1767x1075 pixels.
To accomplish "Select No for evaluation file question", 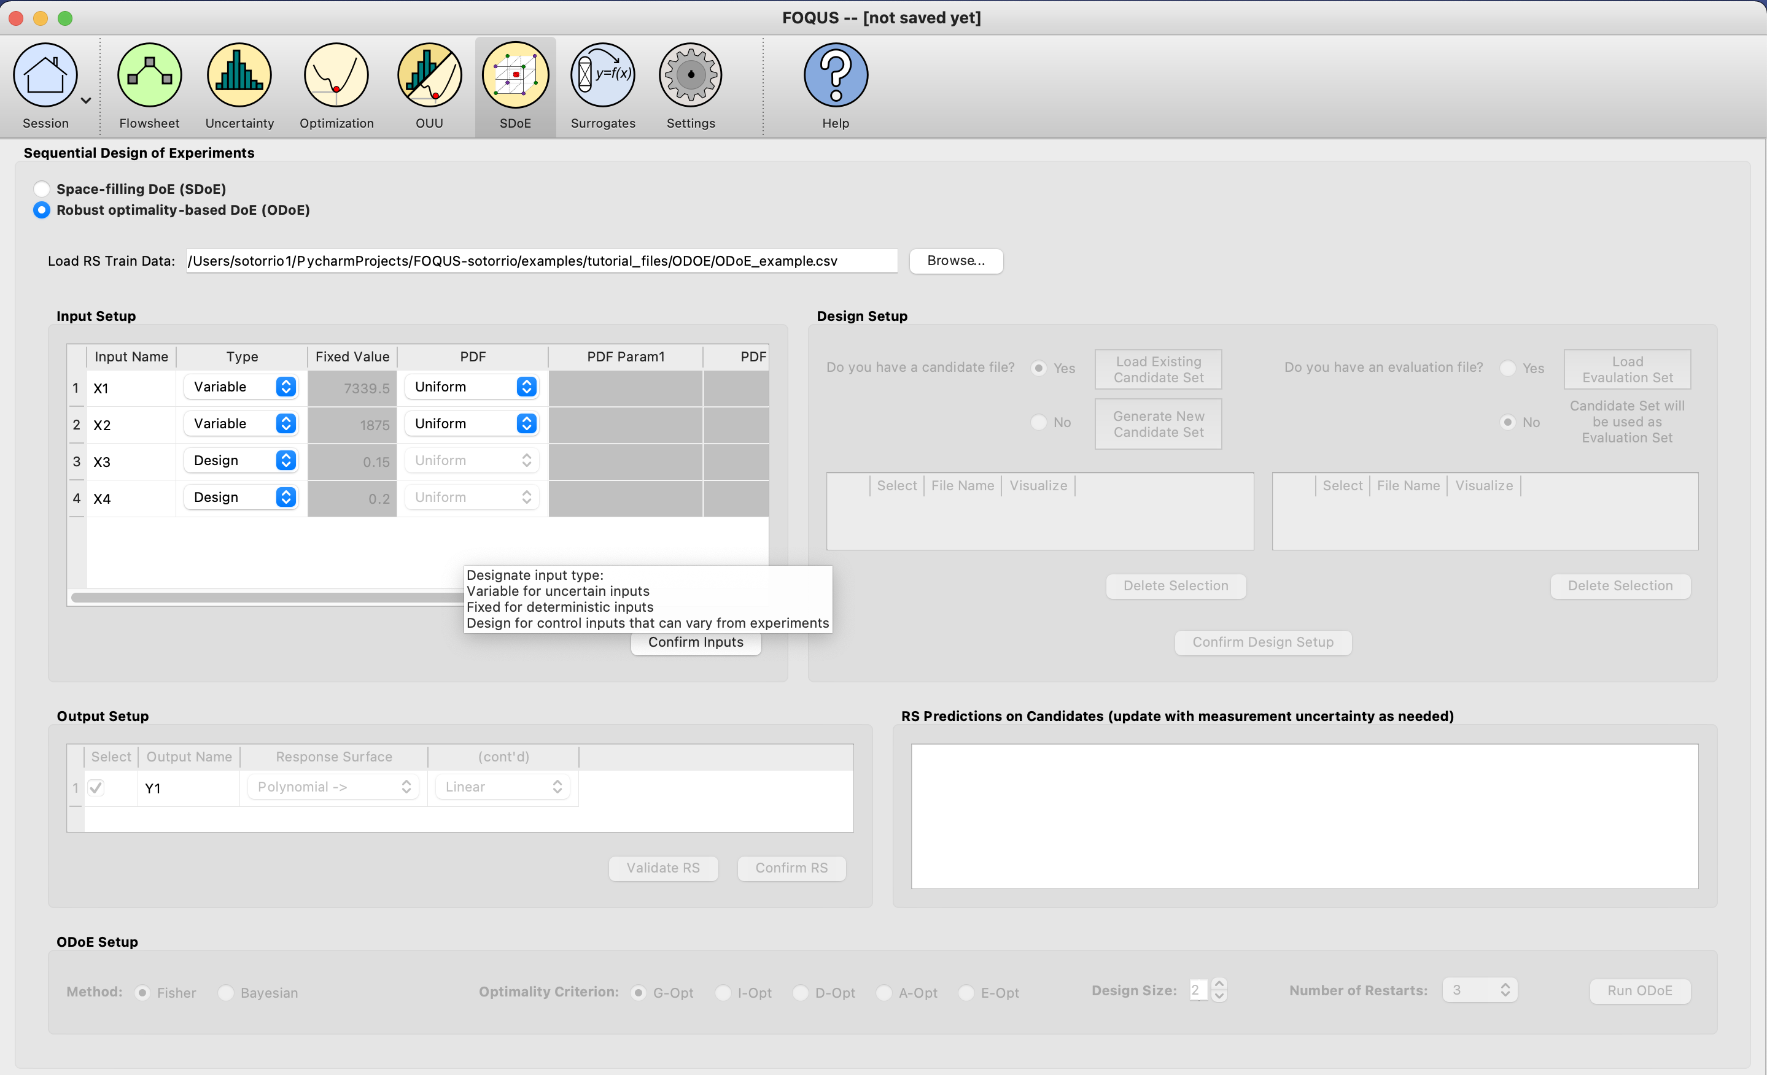I will [1508, 422].
